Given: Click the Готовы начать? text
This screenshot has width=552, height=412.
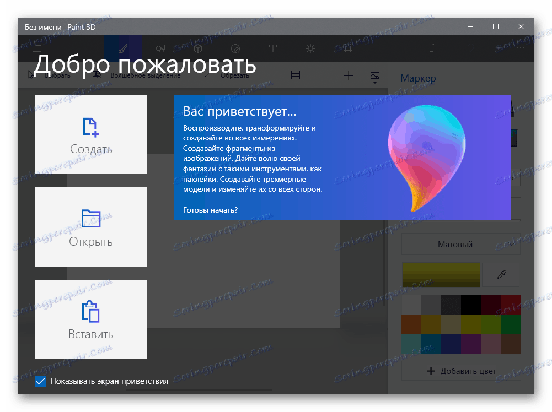Looking at the screenshot, I should click(x=210, y=210).
